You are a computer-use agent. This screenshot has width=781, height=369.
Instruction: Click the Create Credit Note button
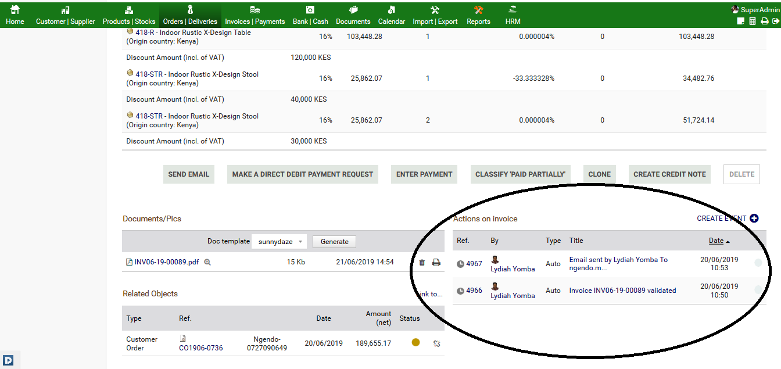coord(669,174)
